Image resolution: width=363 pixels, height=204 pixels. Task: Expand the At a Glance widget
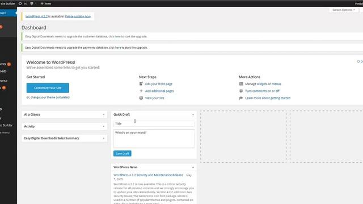103,114
